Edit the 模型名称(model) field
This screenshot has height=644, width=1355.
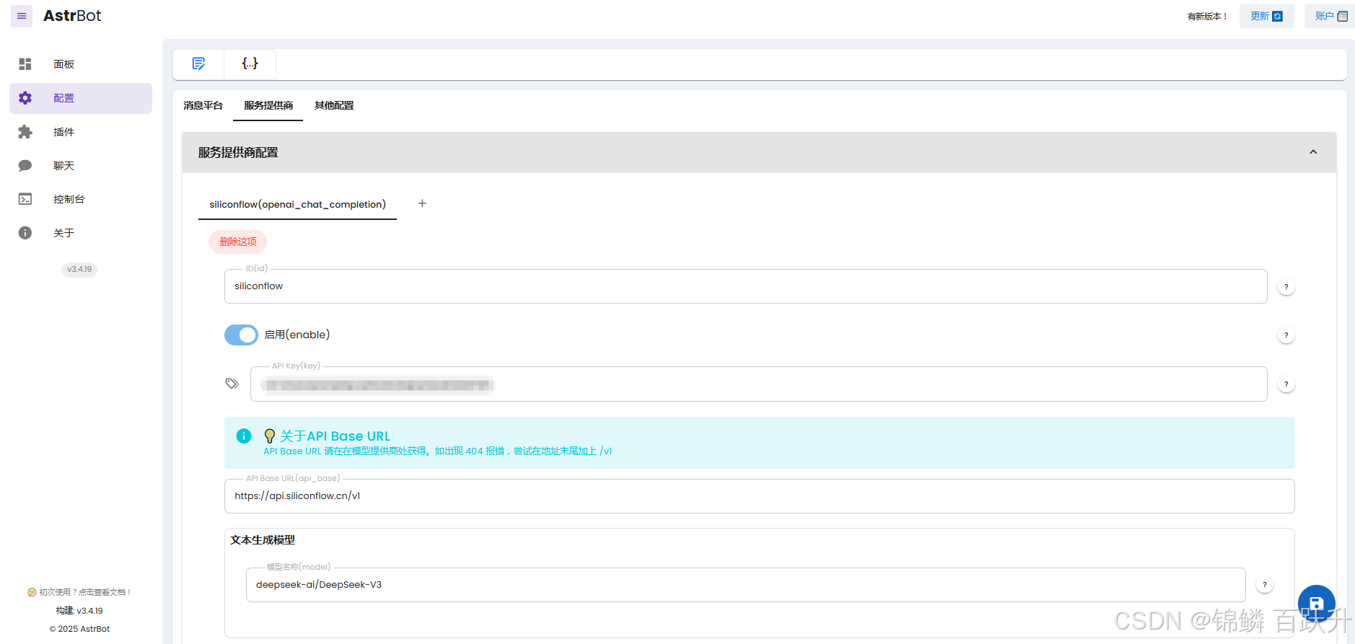745,585
